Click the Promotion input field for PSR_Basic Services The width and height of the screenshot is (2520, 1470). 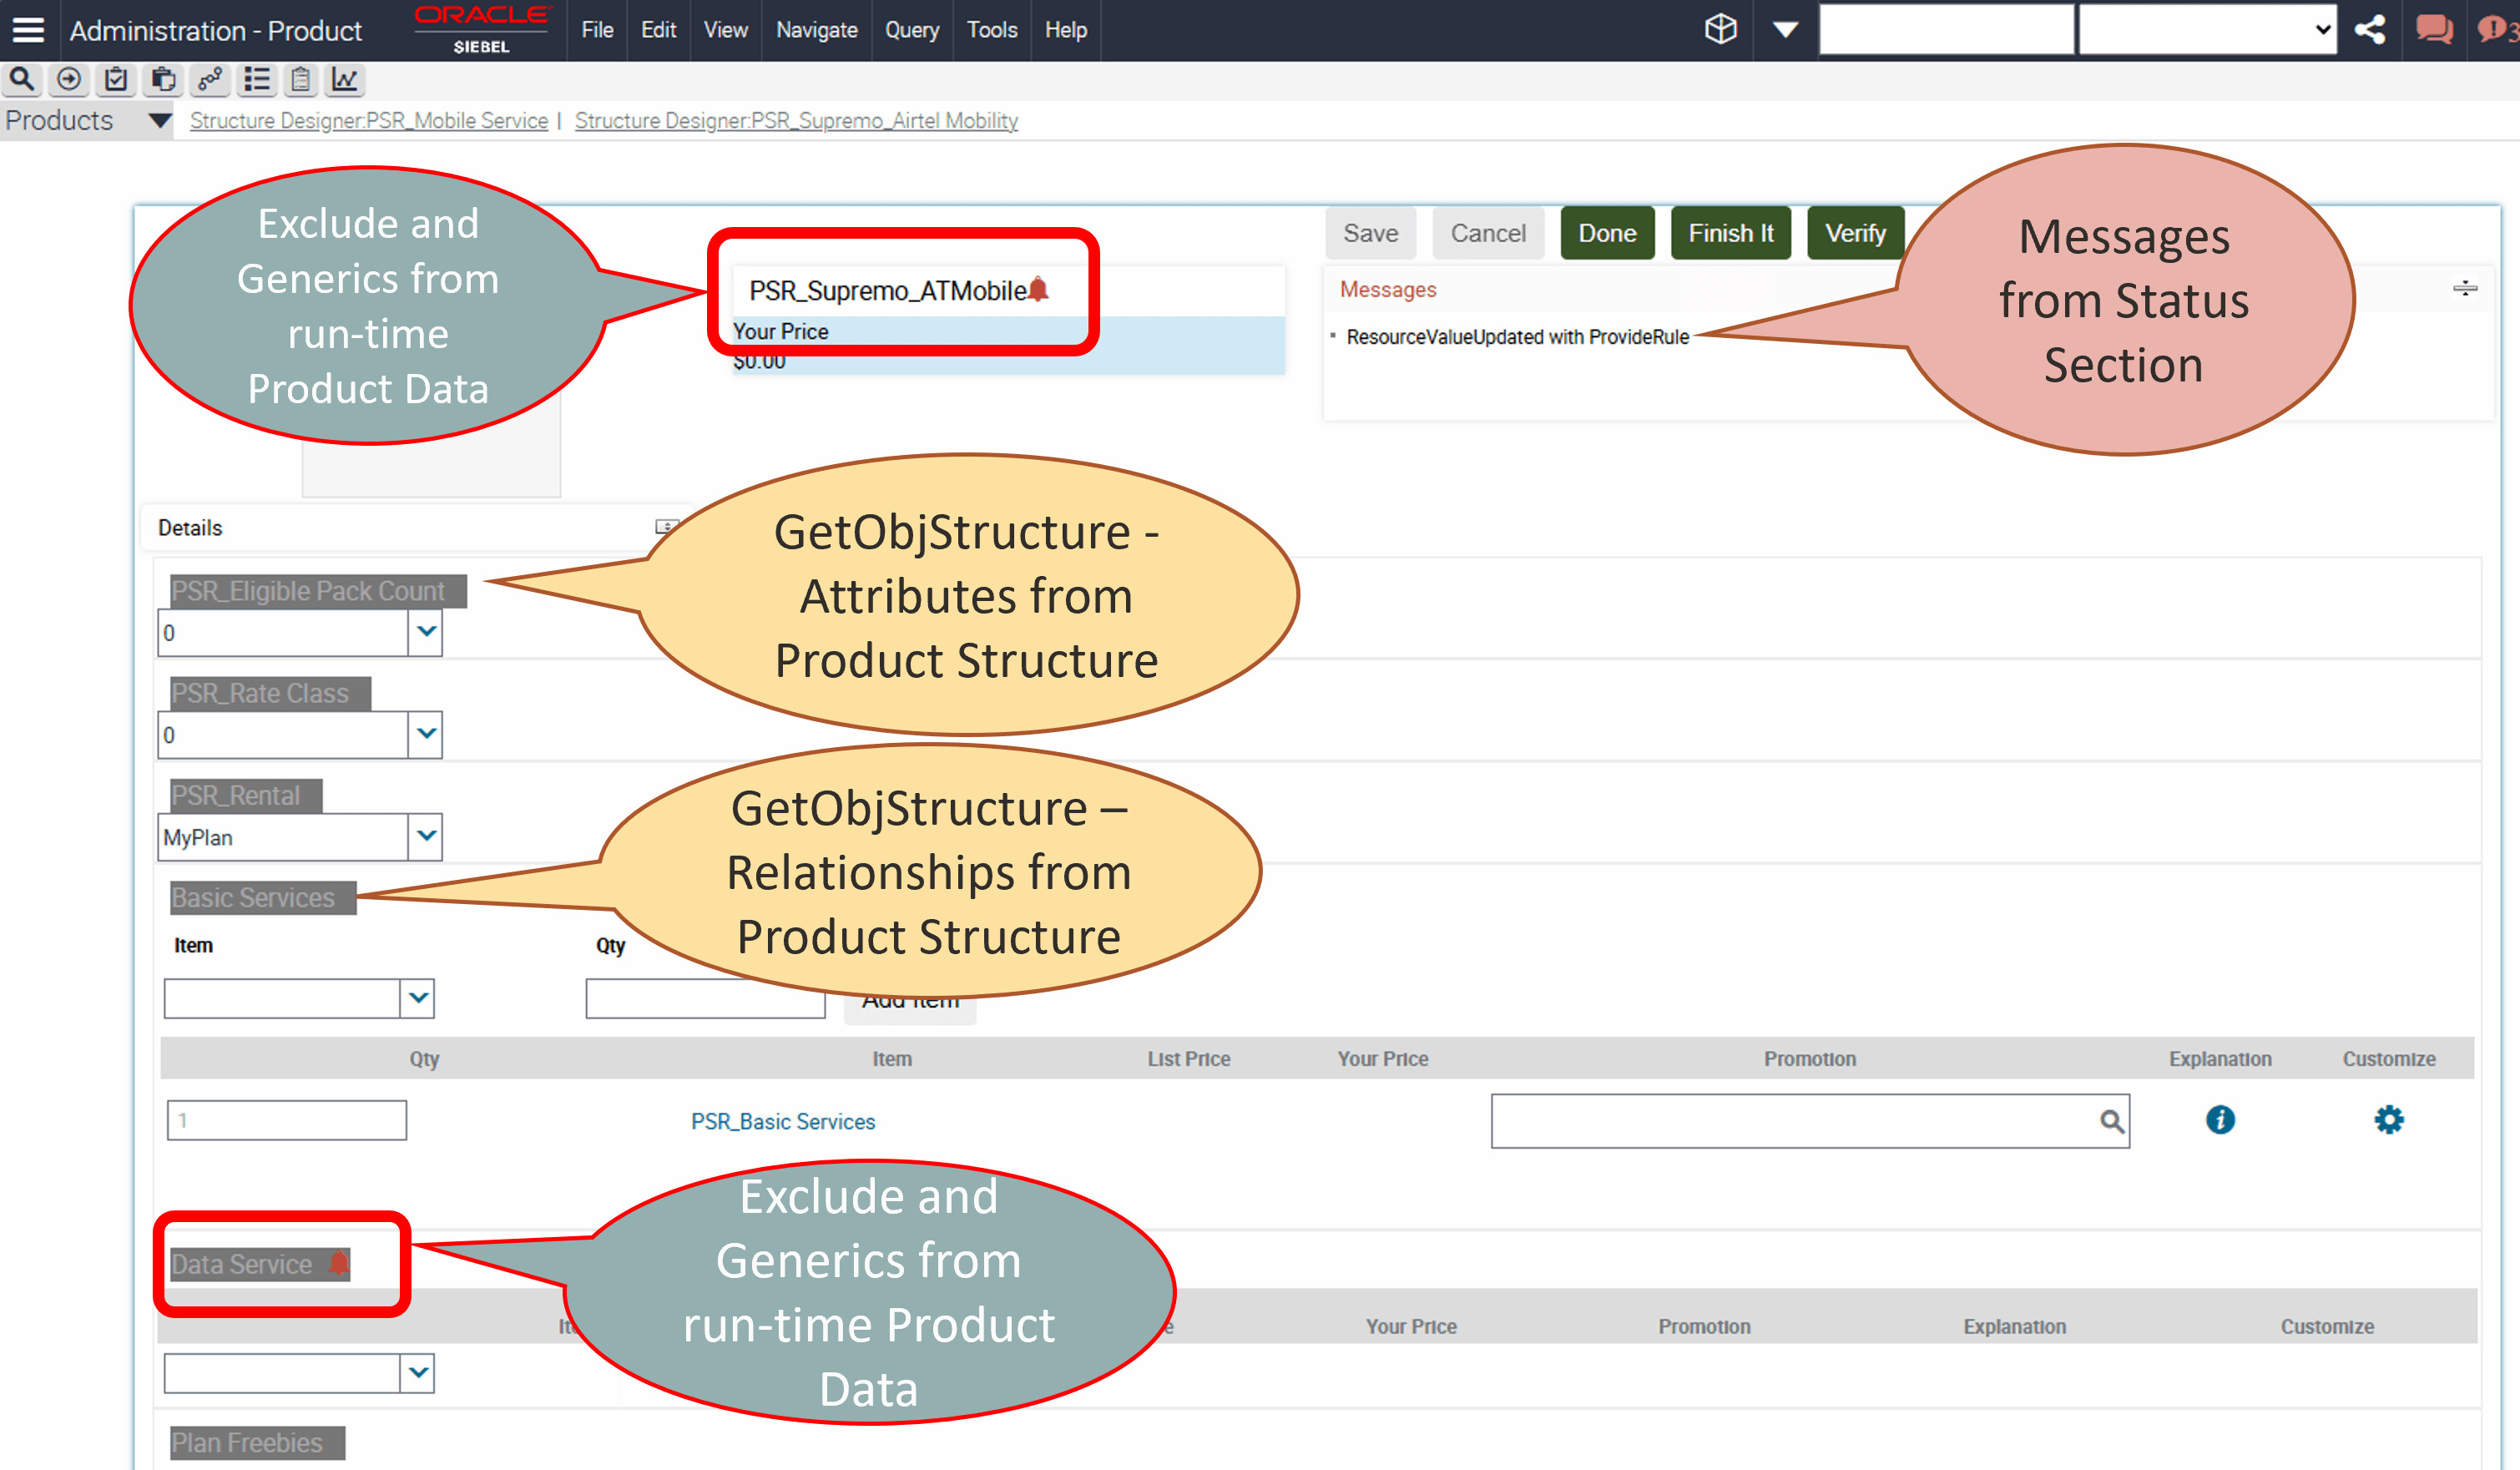[1809, 1121]
